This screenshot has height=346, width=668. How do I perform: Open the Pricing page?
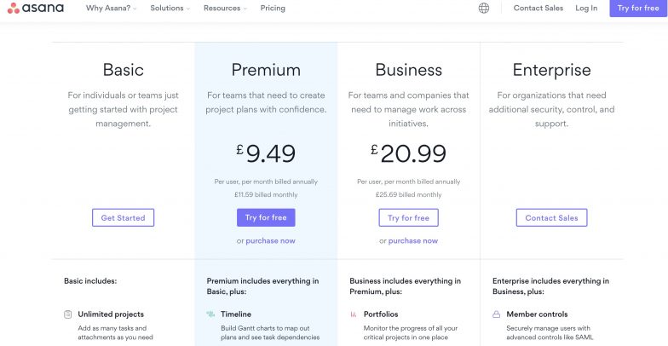pyautogui.click(x=273, y=9)
